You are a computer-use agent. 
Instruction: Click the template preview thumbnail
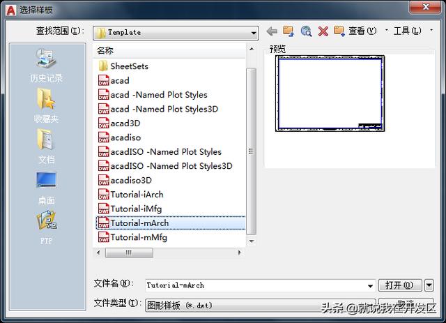point(330,93)
